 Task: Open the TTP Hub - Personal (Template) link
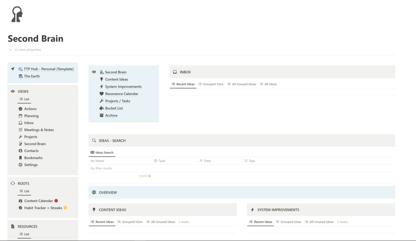tap(48, 69)
